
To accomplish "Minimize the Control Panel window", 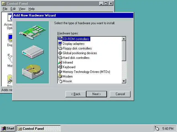I will click(x=101, y=4).
